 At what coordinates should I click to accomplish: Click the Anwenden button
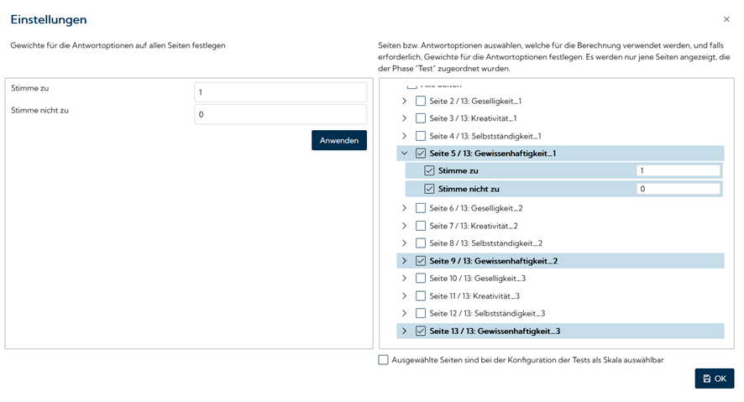(338, 140)
